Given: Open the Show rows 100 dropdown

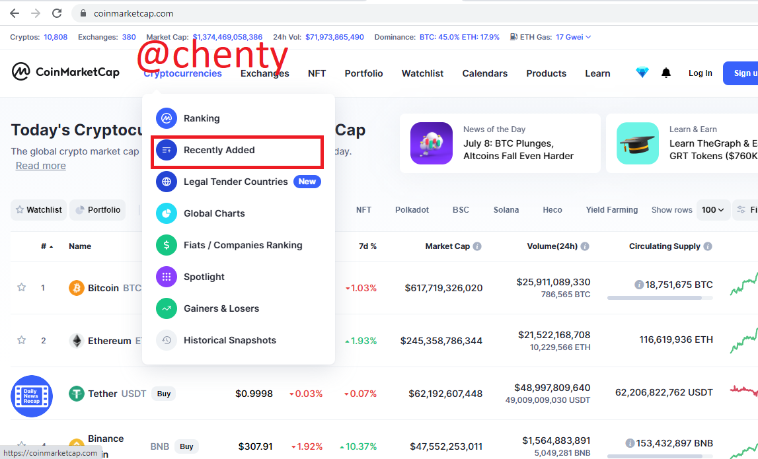Looking at the screenshot, I should pos(713,210).
